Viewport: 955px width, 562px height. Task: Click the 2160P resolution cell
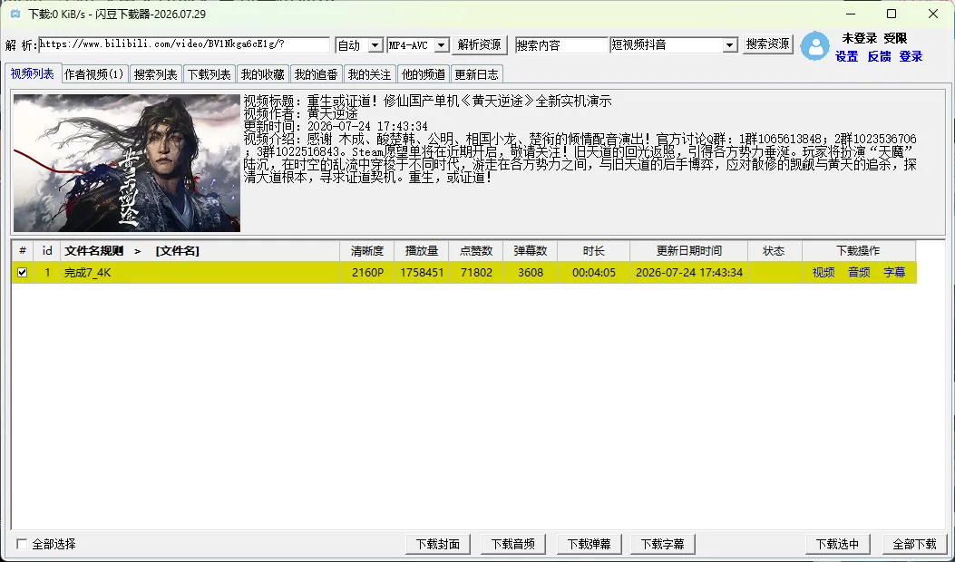pos(367,273)
